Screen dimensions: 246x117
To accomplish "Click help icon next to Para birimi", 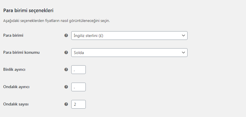I will [66, 35].
